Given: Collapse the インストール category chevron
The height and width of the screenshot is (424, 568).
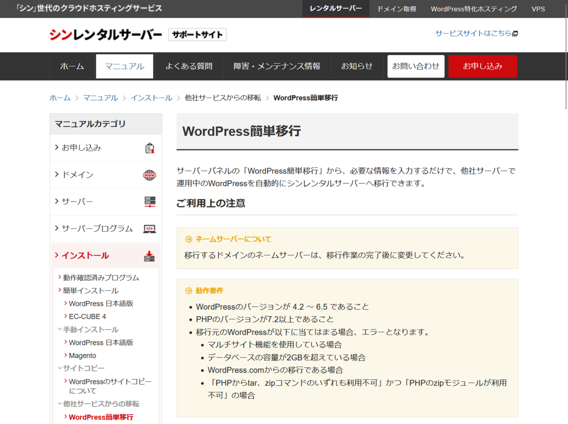Looking at the screenshot, I should tap(57, 255).
